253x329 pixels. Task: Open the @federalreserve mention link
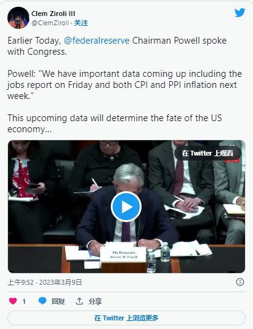tap(97, 41)
